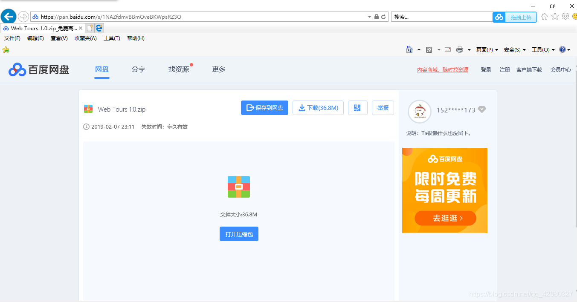Open the browser home icon near the star
577x302 pixels.
[x=545, y=16]
